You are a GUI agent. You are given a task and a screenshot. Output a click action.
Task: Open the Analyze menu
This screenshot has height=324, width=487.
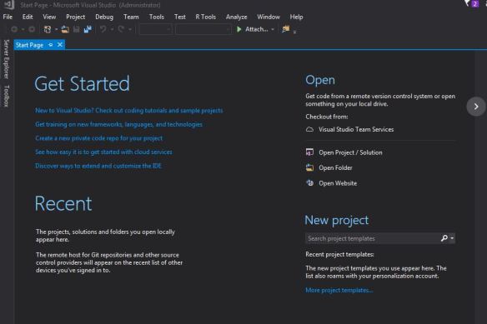coord(237,17)
